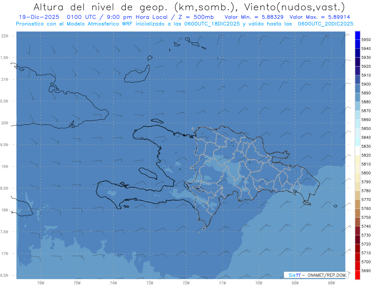Select the 'Valor Max. = 5.89914' text
The width and height of the screenshot is (372, 287).
coord(320,17)
